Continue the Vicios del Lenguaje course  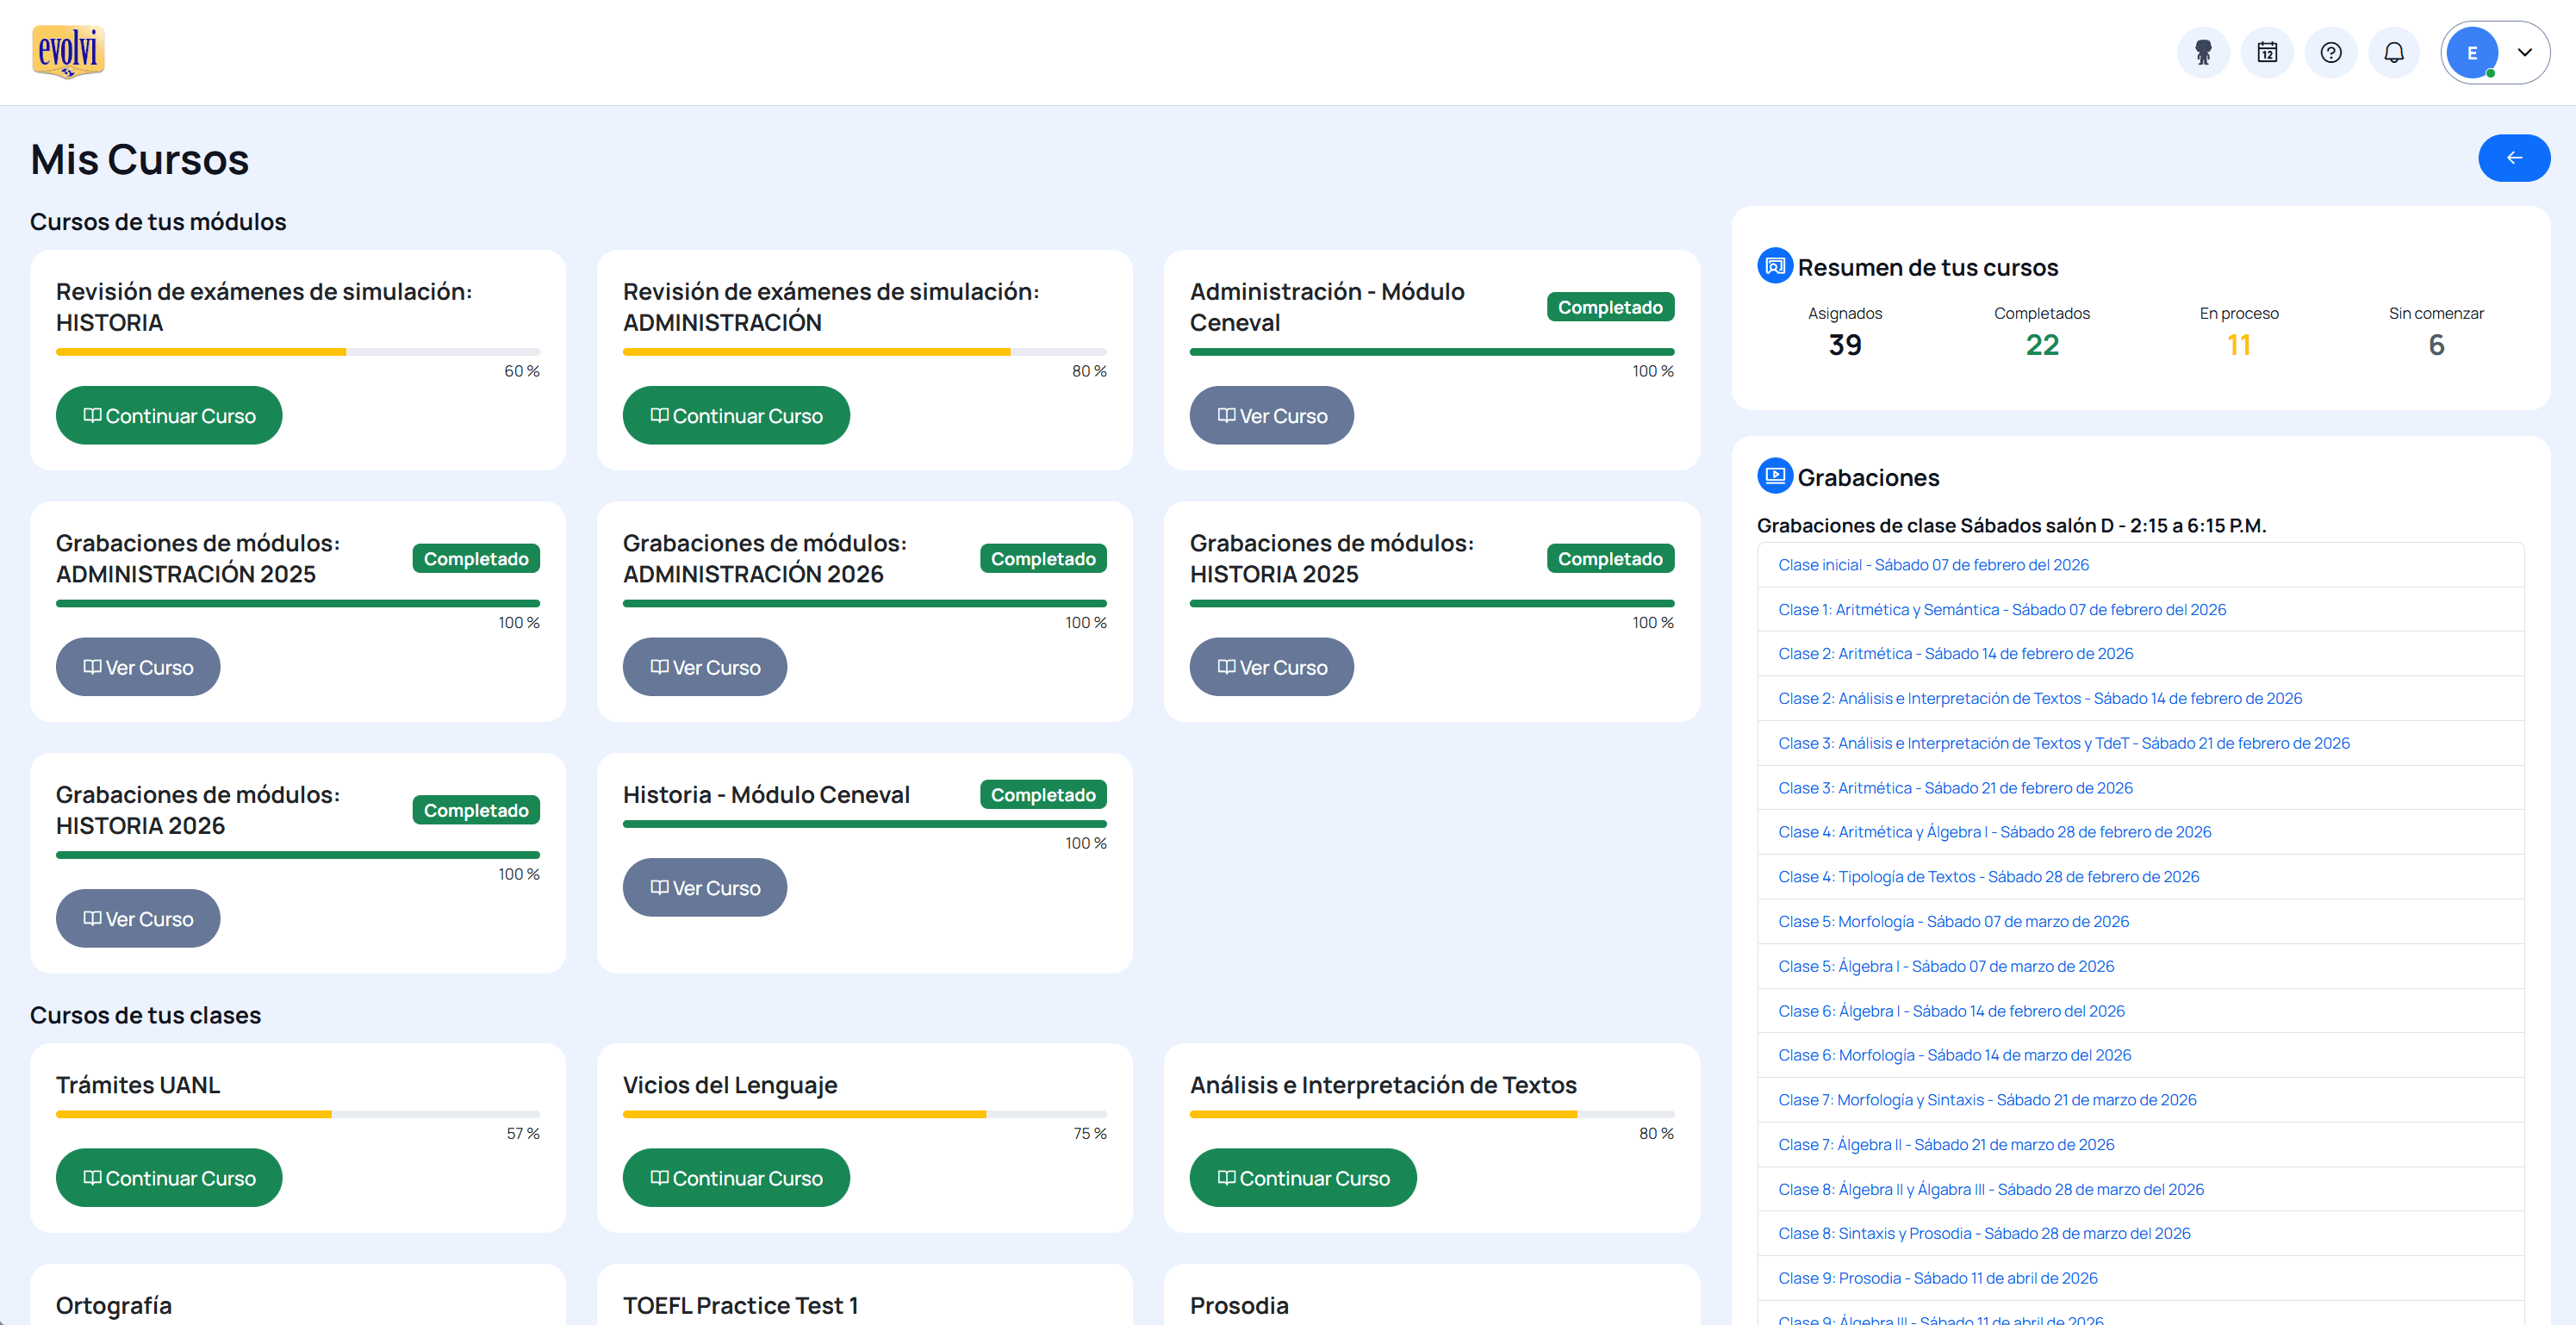[x=736, y=1177]
